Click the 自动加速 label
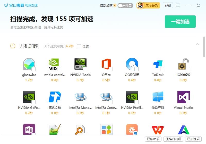The width and height of the screenshot is (206, 144). [106, 5]
